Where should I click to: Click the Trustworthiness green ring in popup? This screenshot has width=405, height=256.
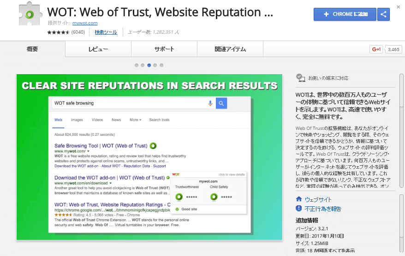(179, 197)
